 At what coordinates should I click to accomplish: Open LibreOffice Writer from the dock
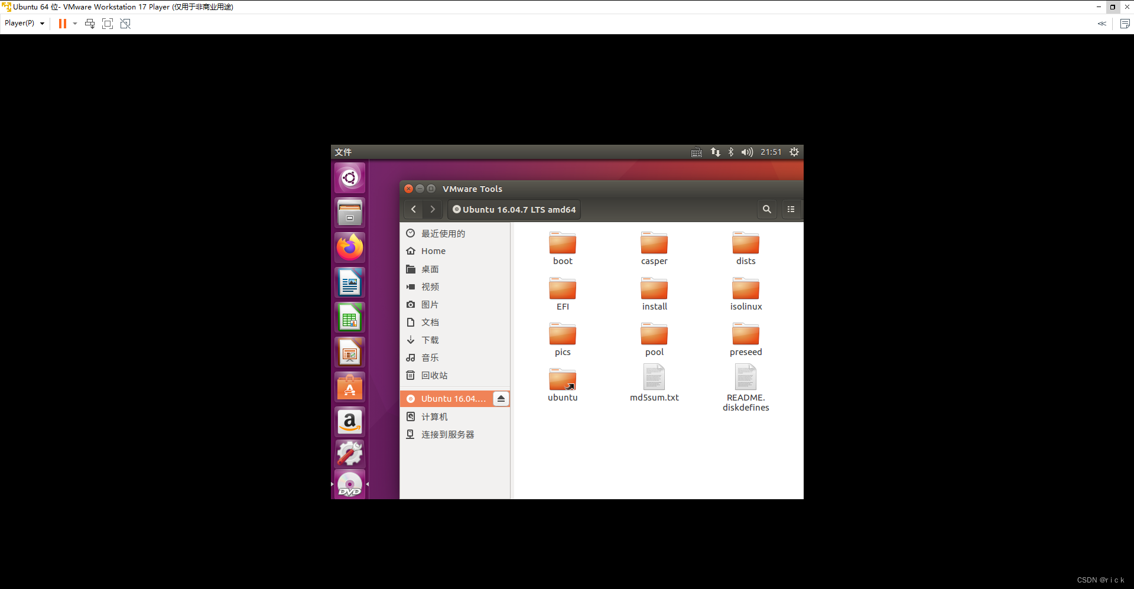tap(349, 282)
